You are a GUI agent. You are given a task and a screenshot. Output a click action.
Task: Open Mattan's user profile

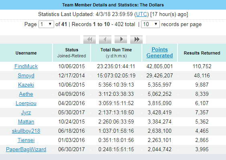[26, 122]
